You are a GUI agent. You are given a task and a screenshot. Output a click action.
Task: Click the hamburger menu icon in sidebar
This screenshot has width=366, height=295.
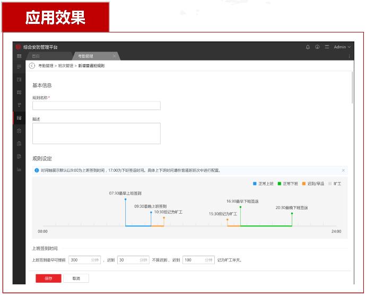pos(19,67)
